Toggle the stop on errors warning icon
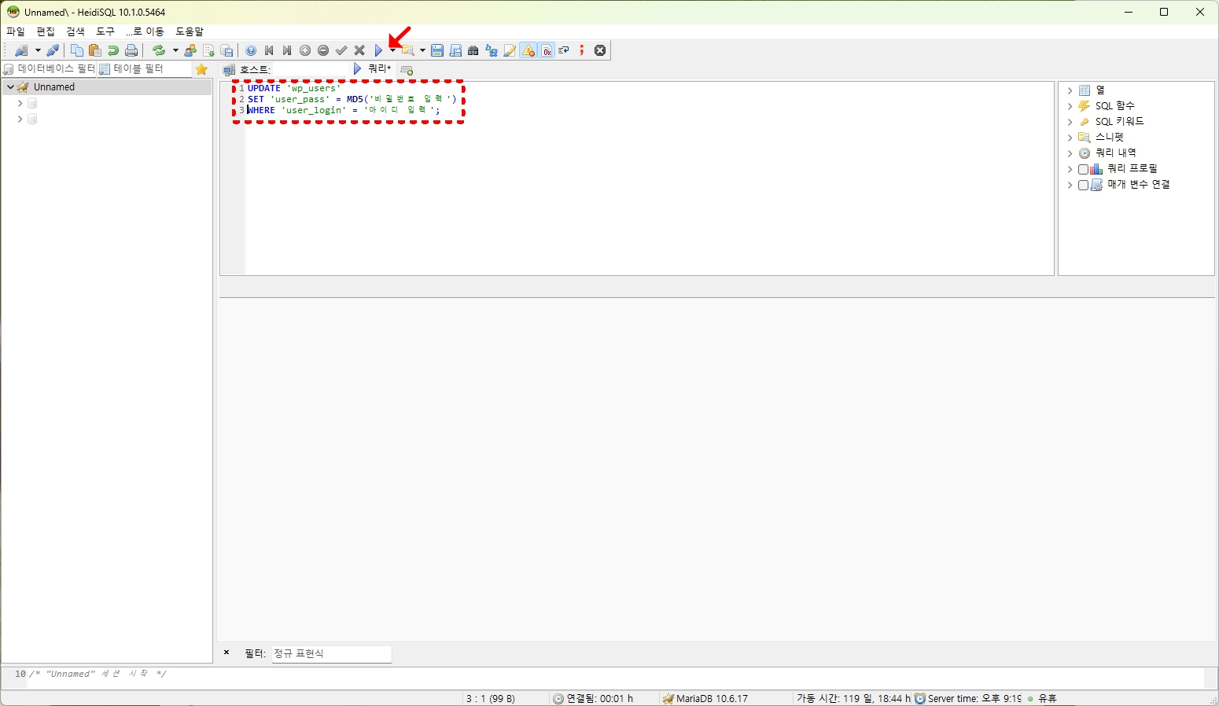 [x=528, y=50]
